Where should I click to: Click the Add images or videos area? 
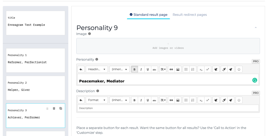click(x=168, y=46)
